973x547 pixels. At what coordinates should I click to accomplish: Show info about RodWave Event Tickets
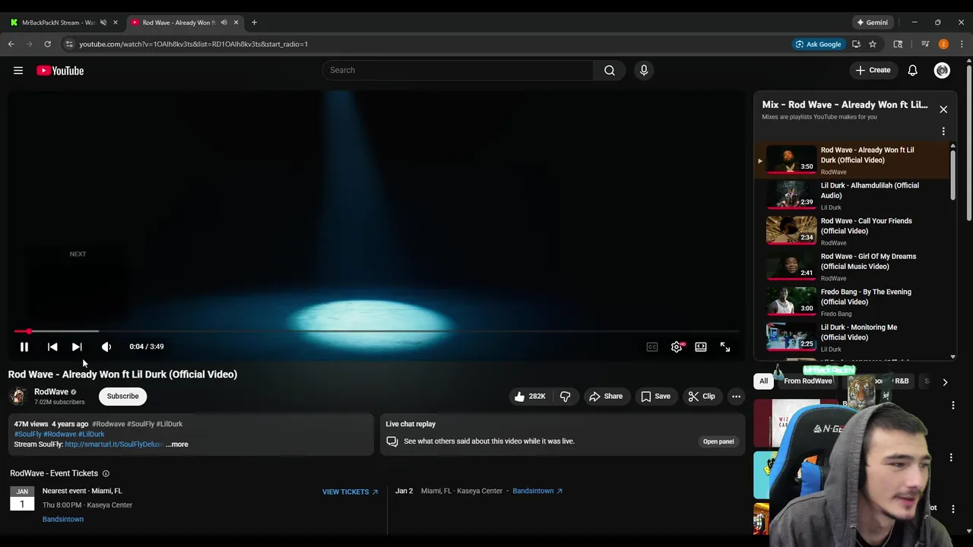pos(106,473)
